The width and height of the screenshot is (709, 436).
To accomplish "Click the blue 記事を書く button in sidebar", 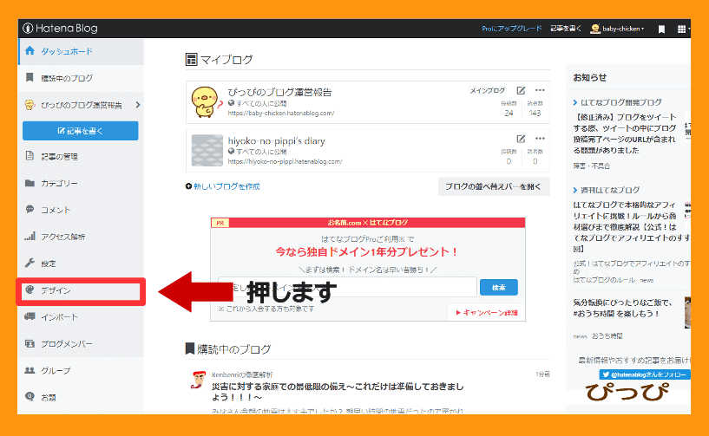I will click(x=81, y=131).
